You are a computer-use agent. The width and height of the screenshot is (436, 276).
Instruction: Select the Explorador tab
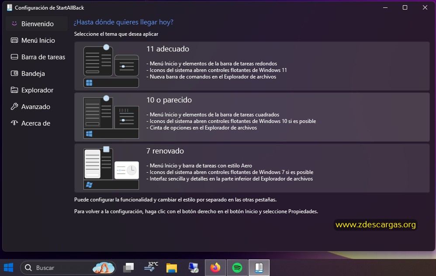pos(37,90)
